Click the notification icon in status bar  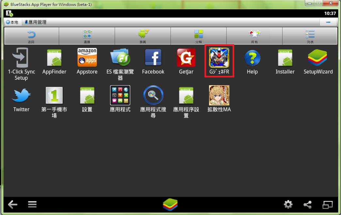click(9, 13)
